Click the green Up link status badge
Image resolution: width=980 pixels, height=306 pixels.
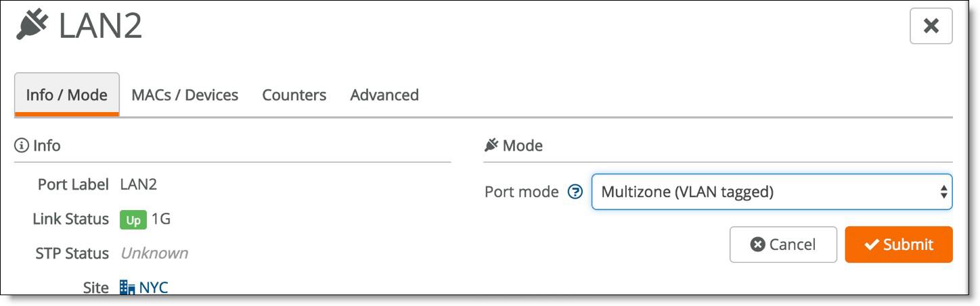(133, 220)
